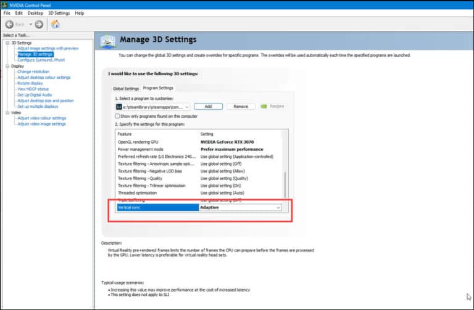The height and width of the screenshot is (310, 474).
Task: Click the NVIDIA Control Panel title bar icon
Action: (4, 4)
